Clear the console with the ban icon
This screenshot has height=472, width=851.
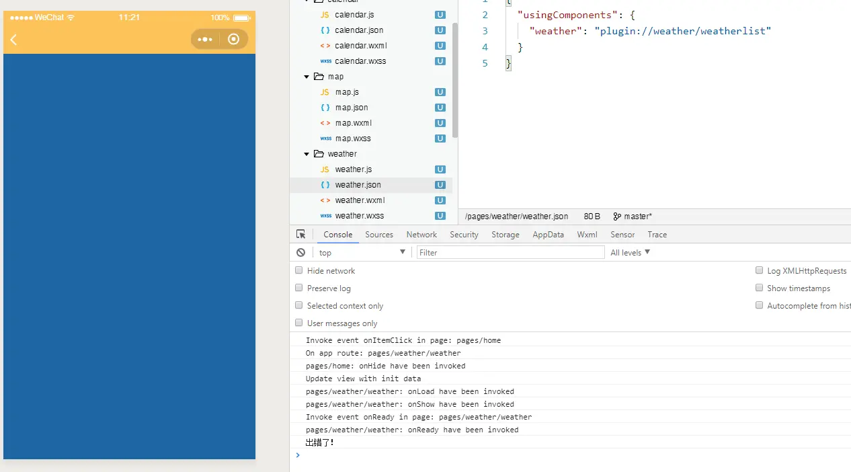pos(301,252)
